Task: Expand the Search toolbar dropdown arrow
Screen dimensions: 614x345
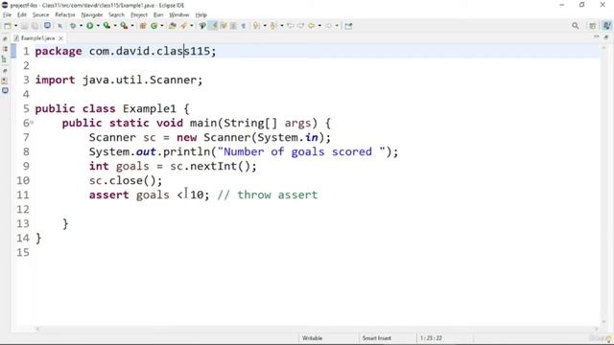Action: (192, 26)
